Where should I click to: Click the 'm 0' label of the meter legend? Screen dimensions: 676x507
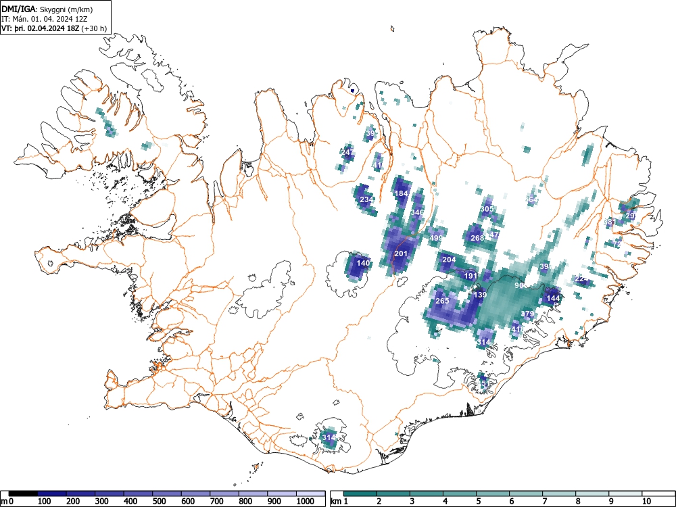(7, 502)
